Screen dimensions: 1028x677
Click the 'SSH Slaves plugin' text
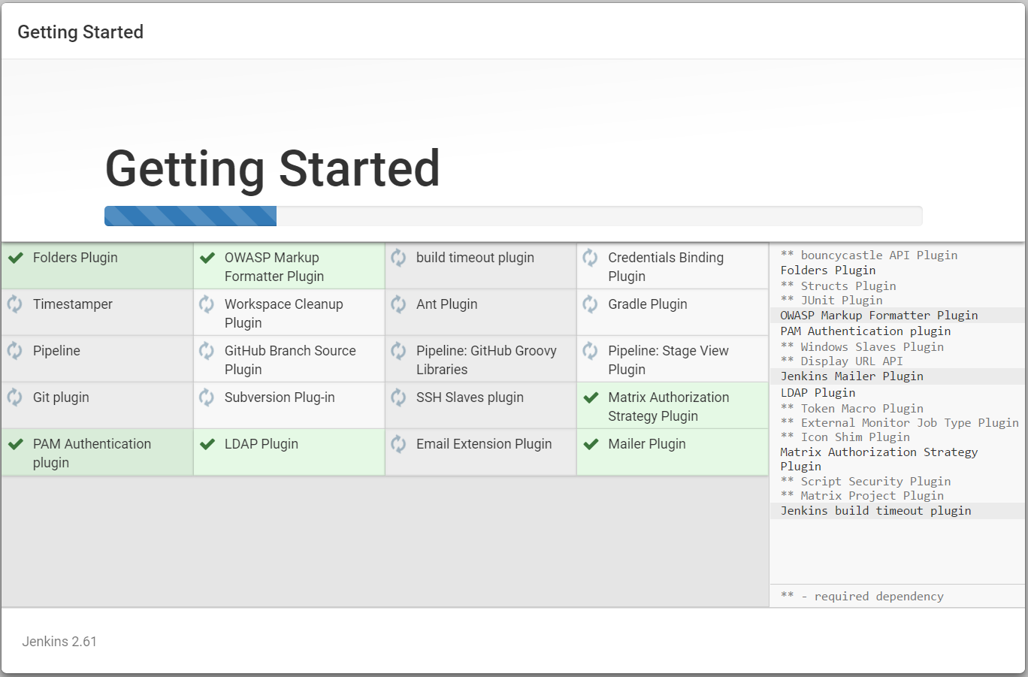point(470,397)
